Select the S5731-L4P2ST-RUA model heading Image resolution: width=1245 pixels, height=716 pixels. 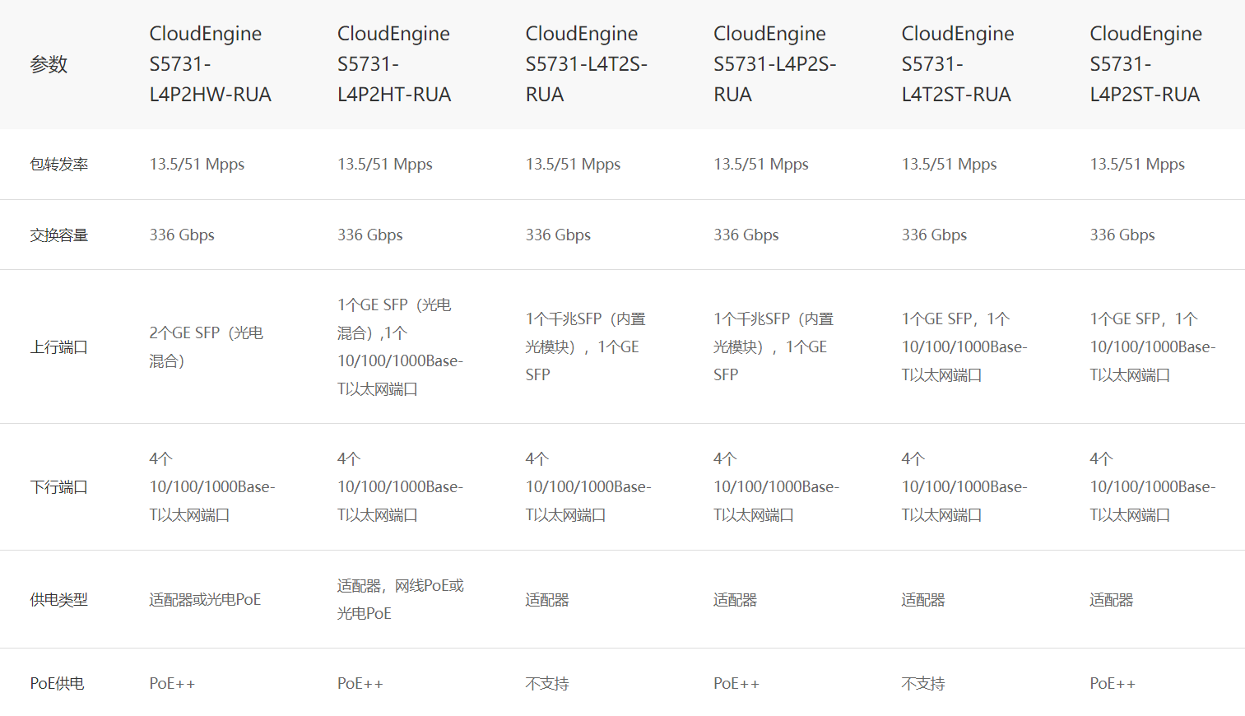(x=1145, y=64)
